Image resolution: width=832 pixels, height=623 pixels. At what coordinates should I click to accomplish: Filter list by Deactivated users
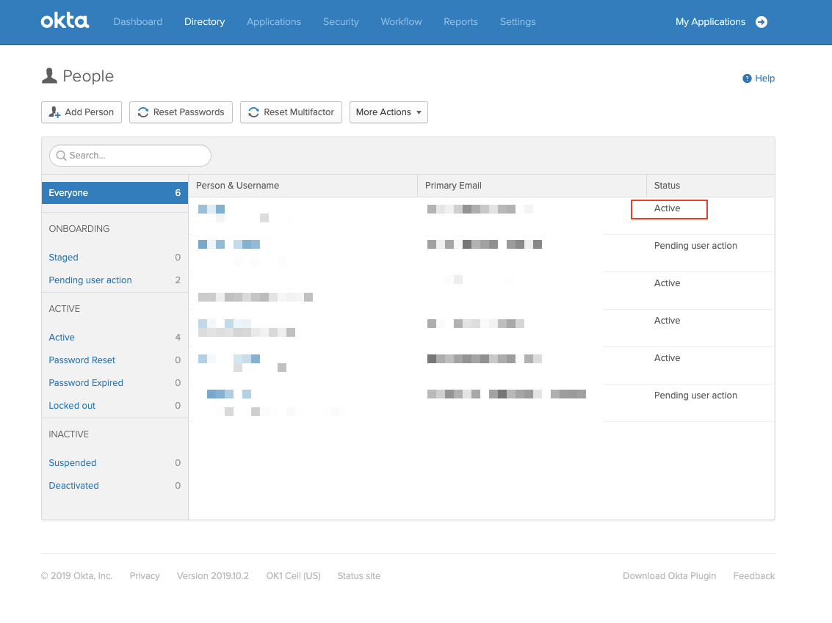73,486
